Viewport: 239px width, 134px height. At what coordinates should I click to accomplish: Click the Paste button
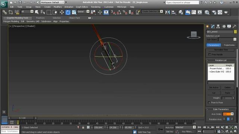click(227, 93)
